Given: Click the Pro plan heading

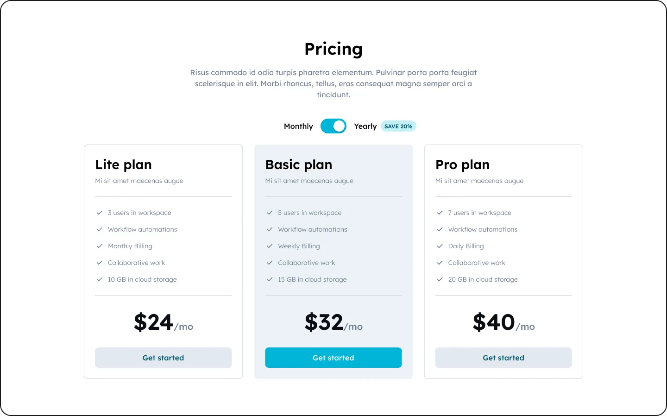Looking at the screenshot, I should (462, 164).
